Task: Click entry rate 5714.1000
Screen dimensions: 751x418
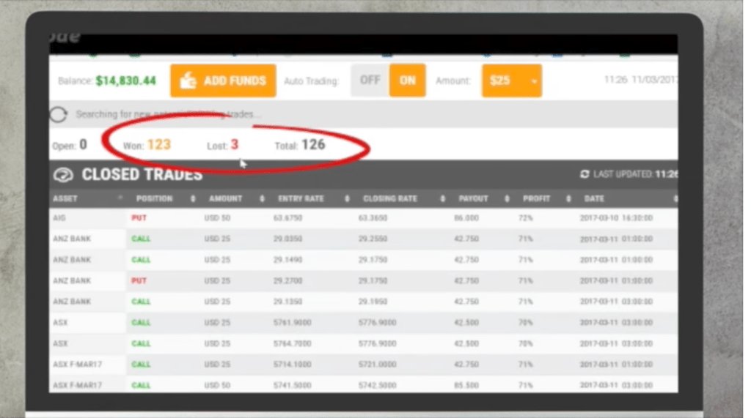Action: click(292, 365)
